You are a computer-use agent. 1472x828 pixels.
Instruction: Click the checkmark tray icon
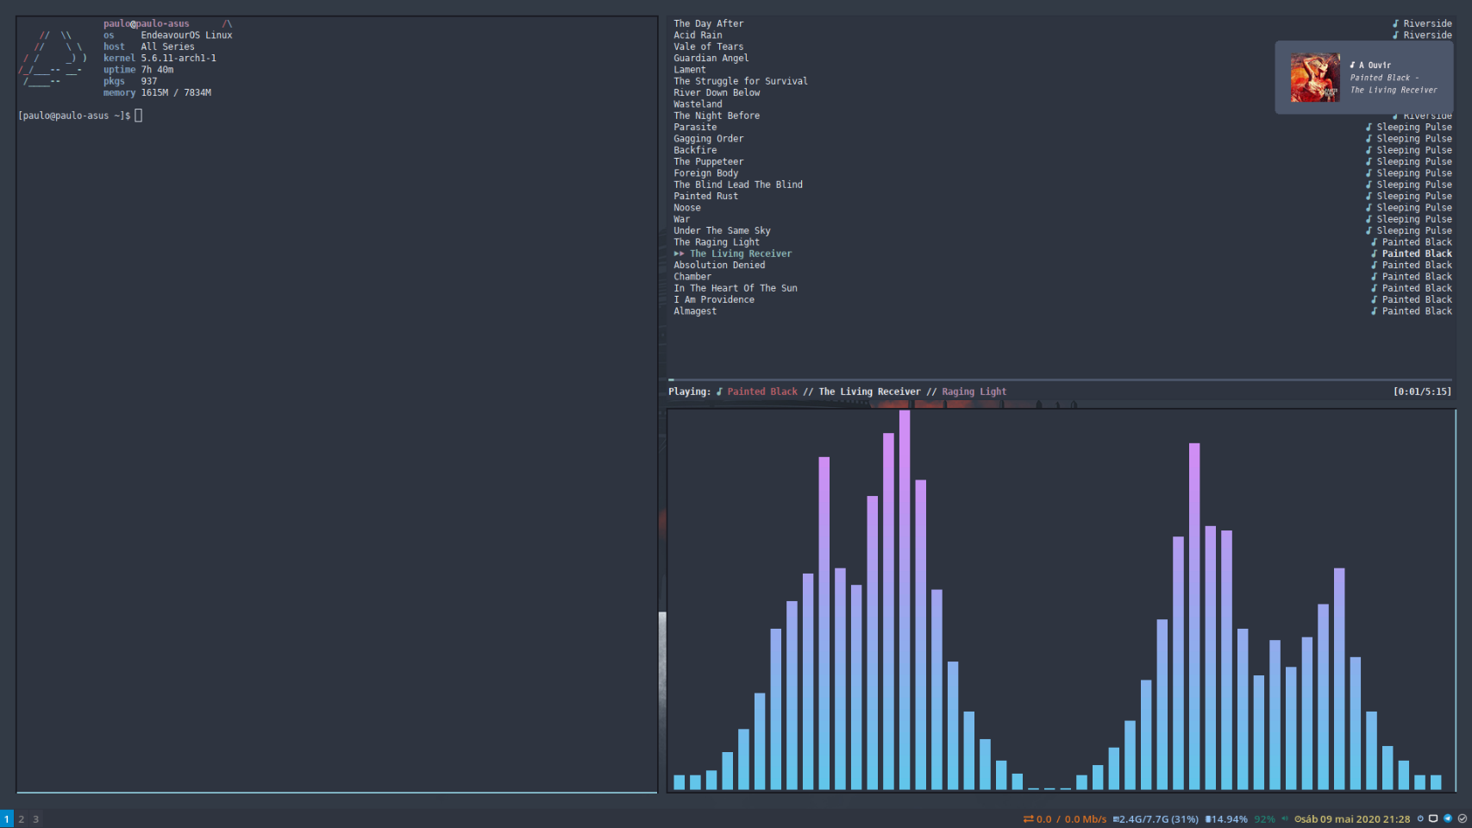pyautogui.click(x=1462, y=819)
